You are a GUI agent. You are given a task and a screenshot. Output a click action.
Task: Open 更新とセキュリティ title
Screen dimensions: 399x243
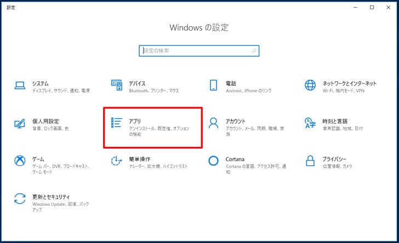click(x=51, y=197)
